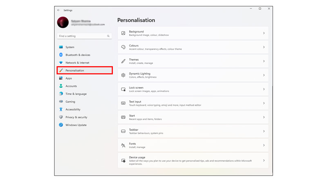Click the System monitor icon
Image resolution: width=327 pixels, height=183 pixels.
click(x=61, y=47)
